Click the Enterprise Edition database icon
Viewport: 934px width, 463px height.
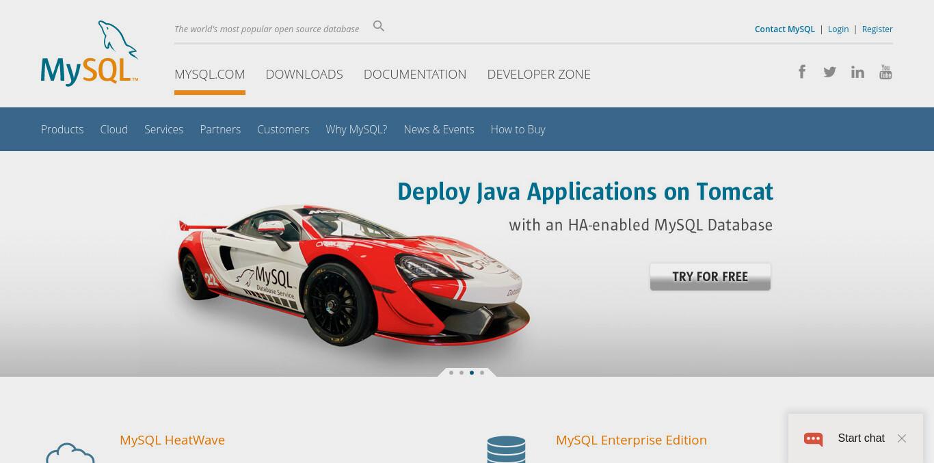[x=507, y=449]
